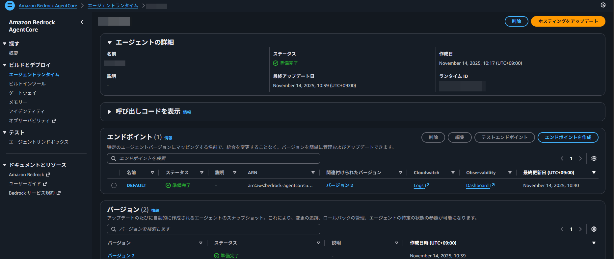
Task: Open versions table preferences gear icon
Action: click(x=594, y=229)
